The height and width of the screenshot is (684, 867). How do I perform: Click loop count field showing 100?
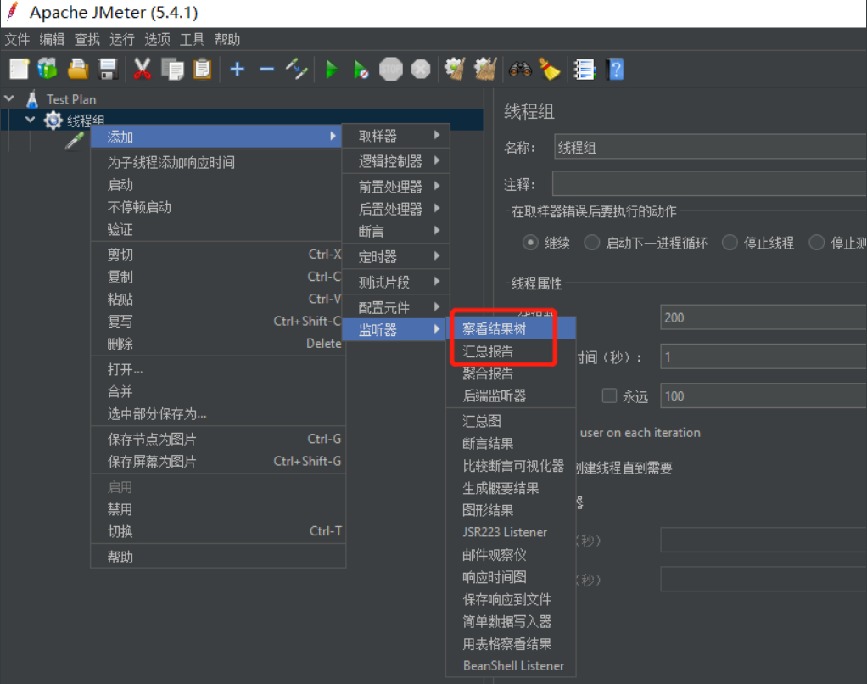[764, 396]
